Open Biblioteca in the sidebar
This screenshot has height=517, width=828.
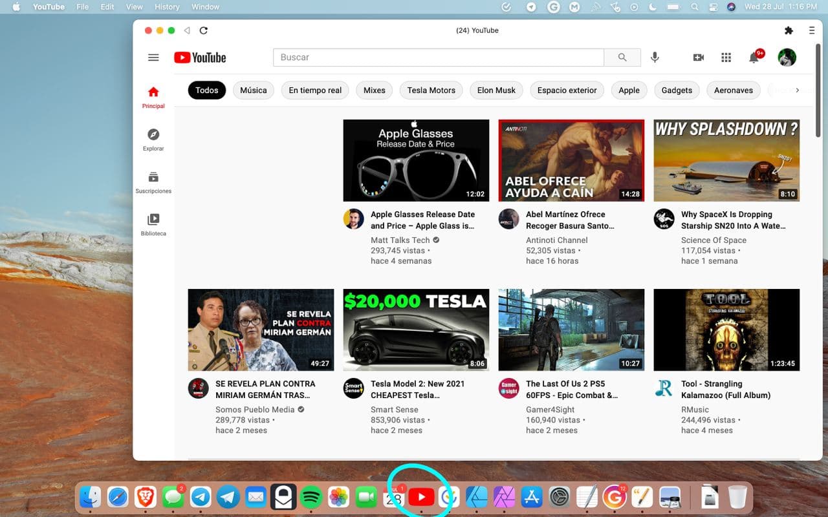point(153,224)
